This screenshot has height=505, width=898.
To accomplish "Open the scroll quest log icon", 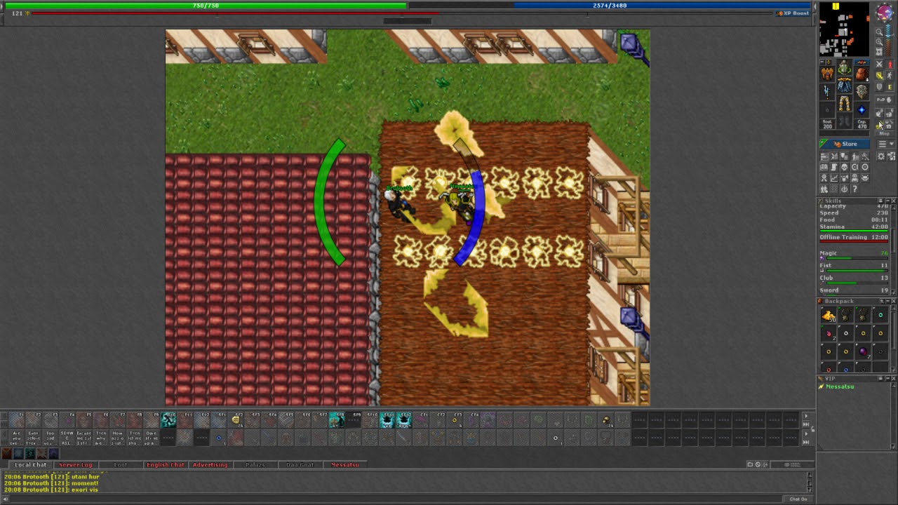I will point(834,167).
